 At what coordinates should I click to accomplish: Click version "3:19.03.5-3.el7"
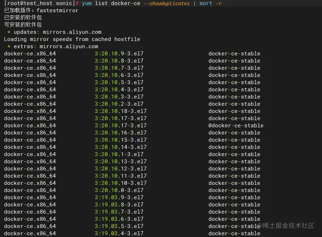coord(119,226)
